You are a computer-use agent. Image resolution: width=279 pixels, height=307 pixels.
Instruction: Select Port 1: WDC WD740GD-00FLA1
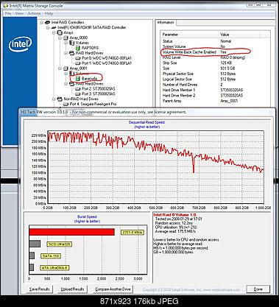coord(107,63)
